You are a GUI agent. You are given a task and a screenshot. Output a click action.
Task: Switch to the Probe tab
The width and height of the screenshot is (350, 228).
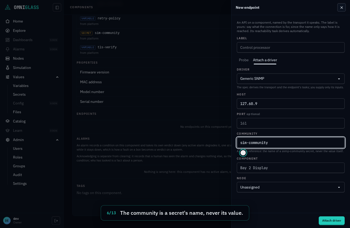coord(244,60)
